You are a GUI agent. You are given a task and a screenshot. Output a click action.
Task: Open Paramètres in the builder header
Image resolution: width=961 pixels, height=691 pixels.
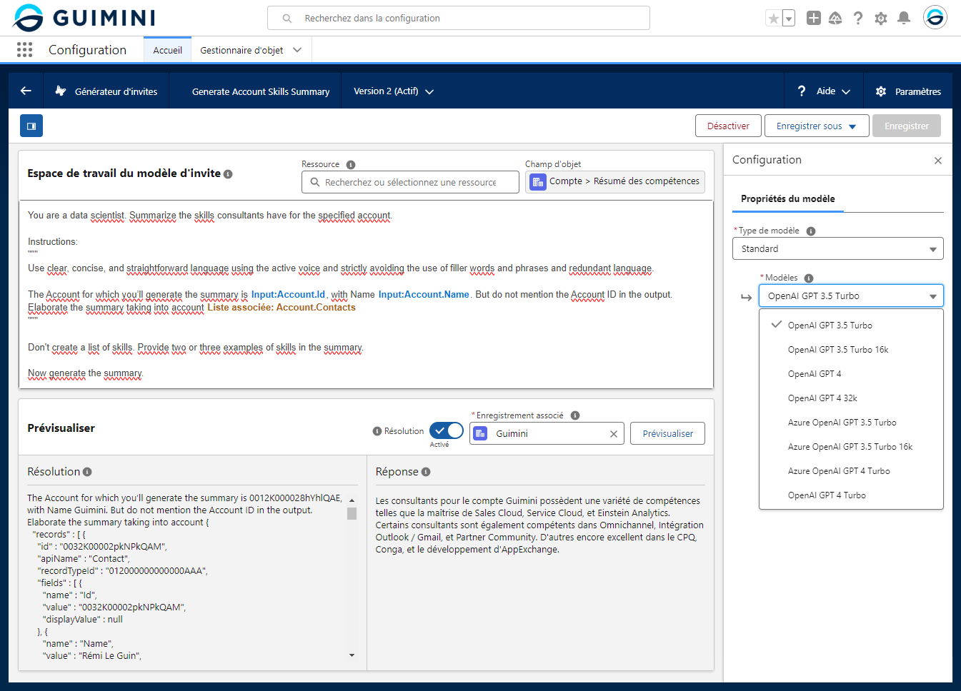tap(908, 91)
